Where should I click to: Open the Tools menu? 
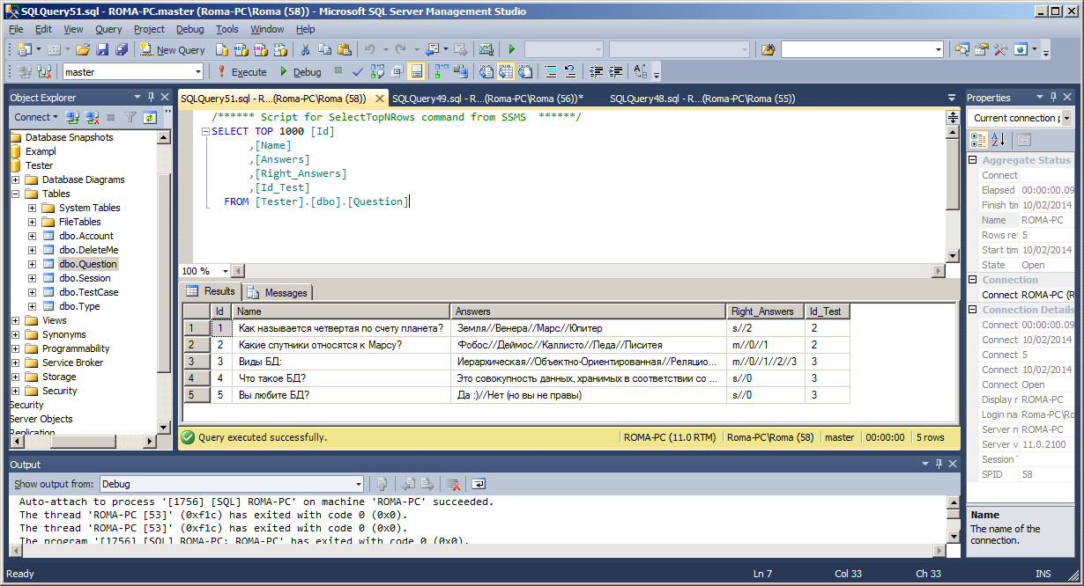click(227, 29)
